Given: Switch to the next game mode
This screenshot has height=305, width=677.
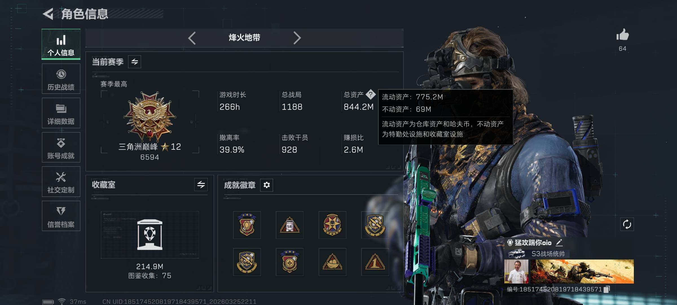Looking at the screenshot, I should pyautogui.click(x=297, y=38).
